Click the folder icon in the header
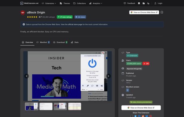The height and width of the screenshot is (117, 184). (x=144, y=3)
